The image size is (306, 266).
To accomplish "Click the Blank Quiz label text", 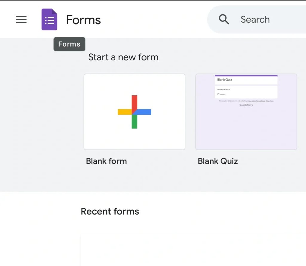I will [218, 161].
